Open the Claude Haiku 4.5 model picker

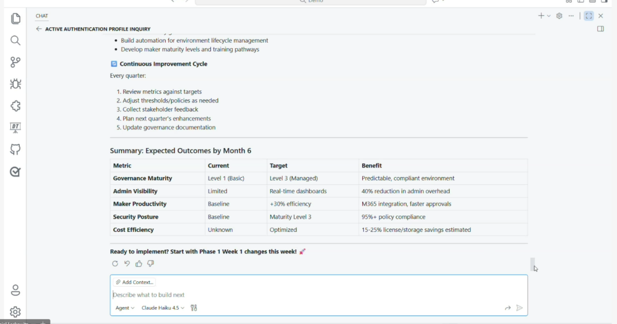tap(163, 308)
